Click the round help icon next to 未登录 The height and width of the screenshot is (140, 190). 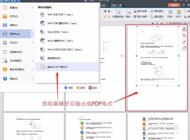pos(183,5)
